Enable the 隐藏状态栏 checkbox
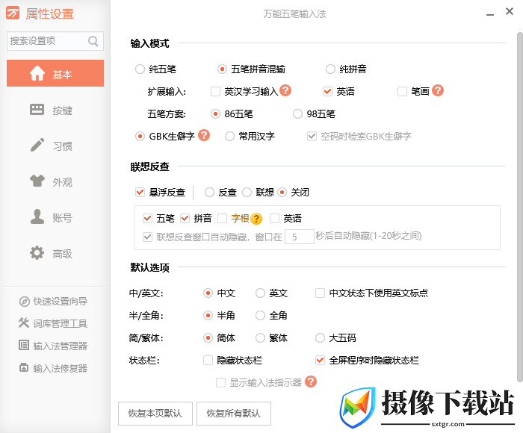Image resolution: width=523 pixels, height=433 pixels. coord(208,361)
